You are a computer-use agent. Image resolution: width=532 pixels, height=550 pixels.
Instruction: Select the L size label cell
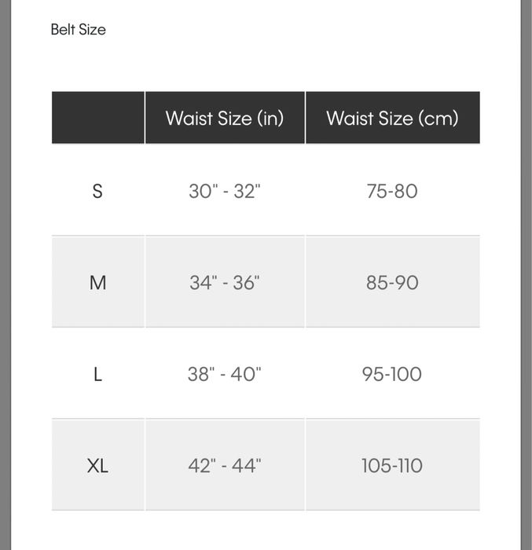[x=97, y=374]
